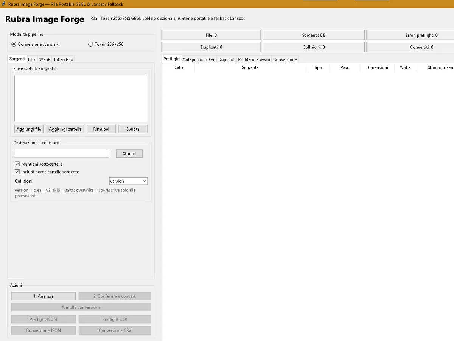
Task: Sort by the Stato column header
Action: (178, 67)
